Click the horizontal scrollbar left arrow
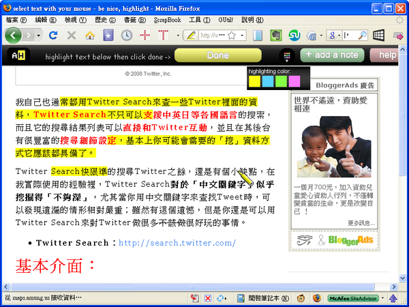Viewport: 409px width, 307px height. (x=6, y=287)
